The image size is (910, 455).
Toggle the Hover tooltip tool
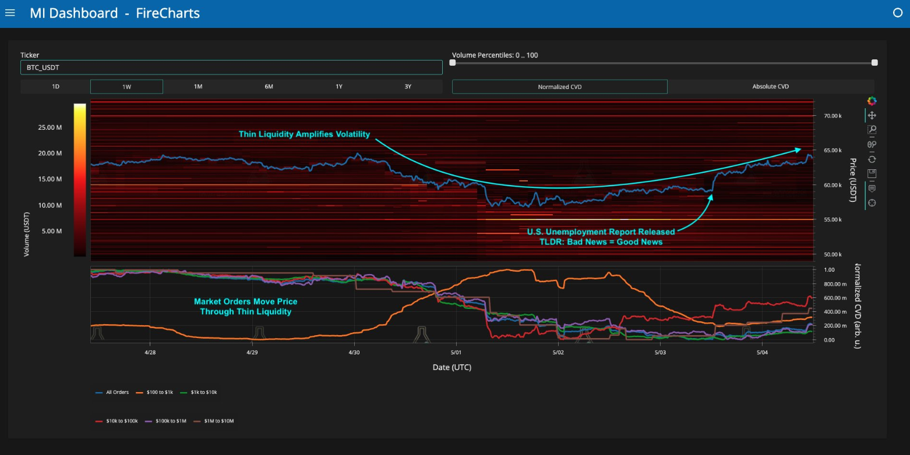pos(872,188)
